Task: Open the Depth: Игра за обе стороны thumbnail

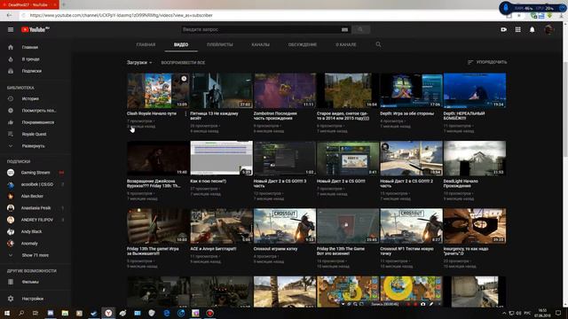Action: 412,90
